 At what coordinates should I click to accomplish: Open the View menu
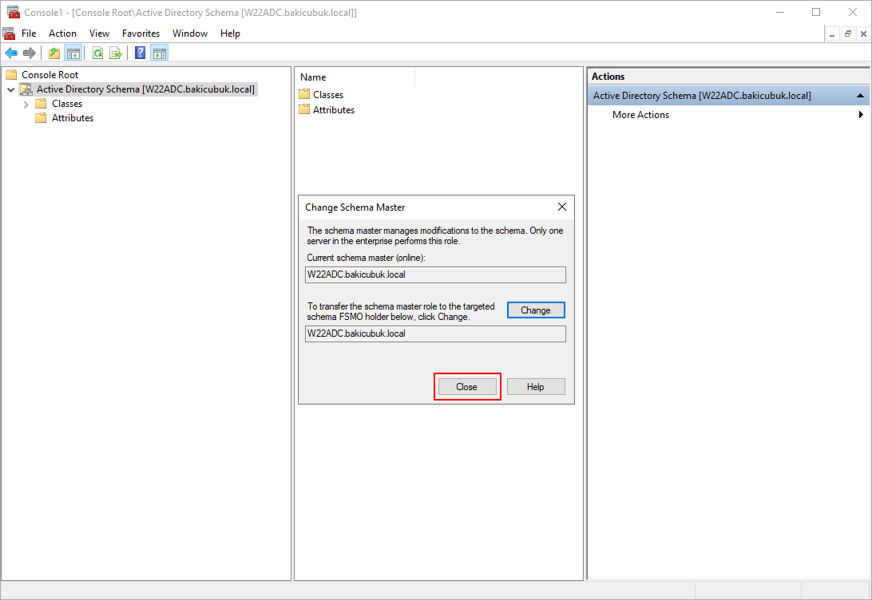coord(100,34)
